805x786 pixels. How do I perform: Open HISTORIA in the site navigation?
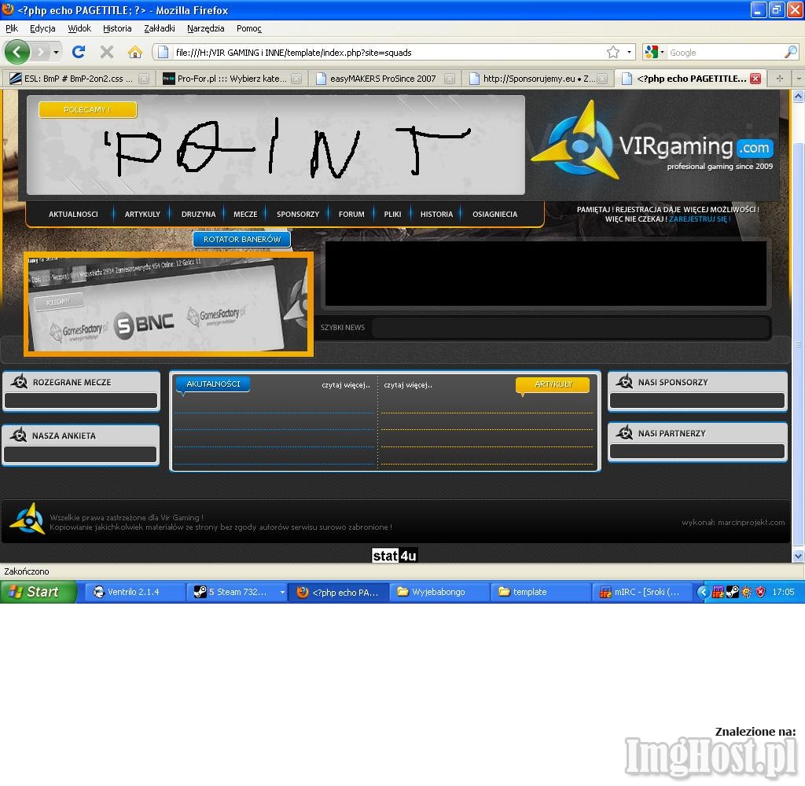click(x=436, y=214)
